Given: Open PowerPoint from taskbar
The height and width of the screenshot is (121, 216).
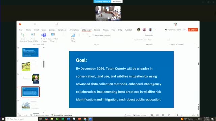Looking at the screenshot, I should (79, 119).
